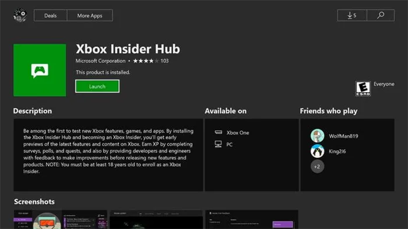Screen dimensions: 408x229
Task: Click the Friends who play heading
Action: (x=329, y=111)
